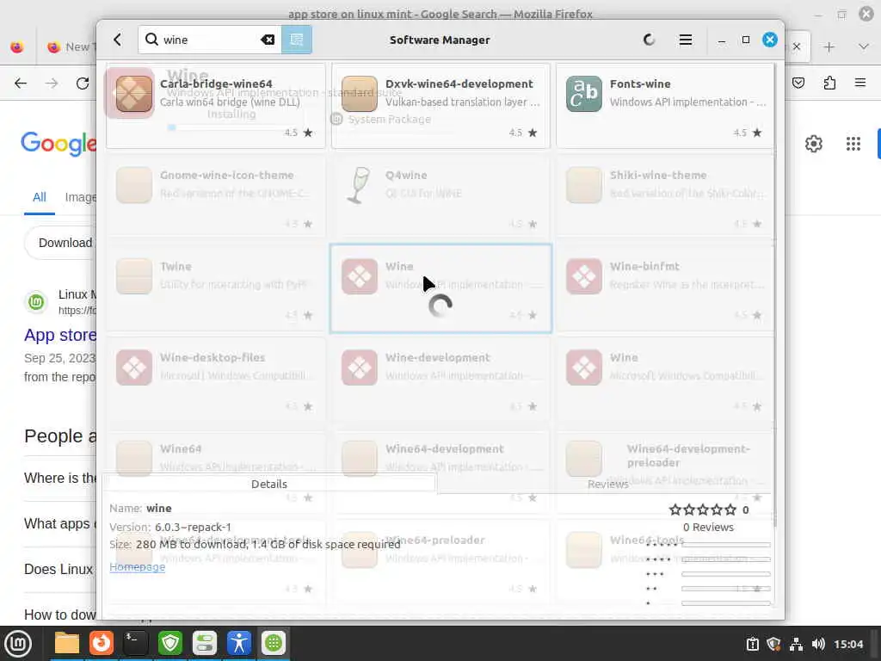Open the App store search result link

61,335
